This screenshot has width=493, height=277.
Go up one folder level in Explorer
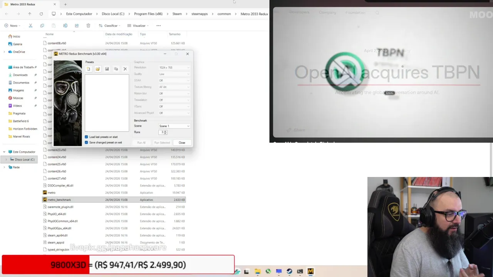tap(29, 14)
